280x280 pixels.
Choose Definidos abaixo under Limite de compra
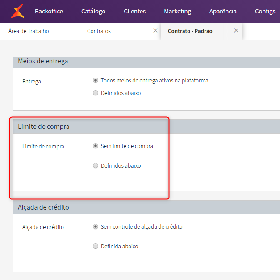[96, 165]
